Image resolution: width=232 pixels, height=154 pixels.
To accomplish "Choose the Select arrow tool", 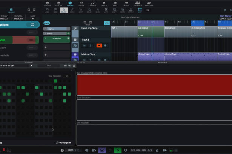I will click(64, 10).
